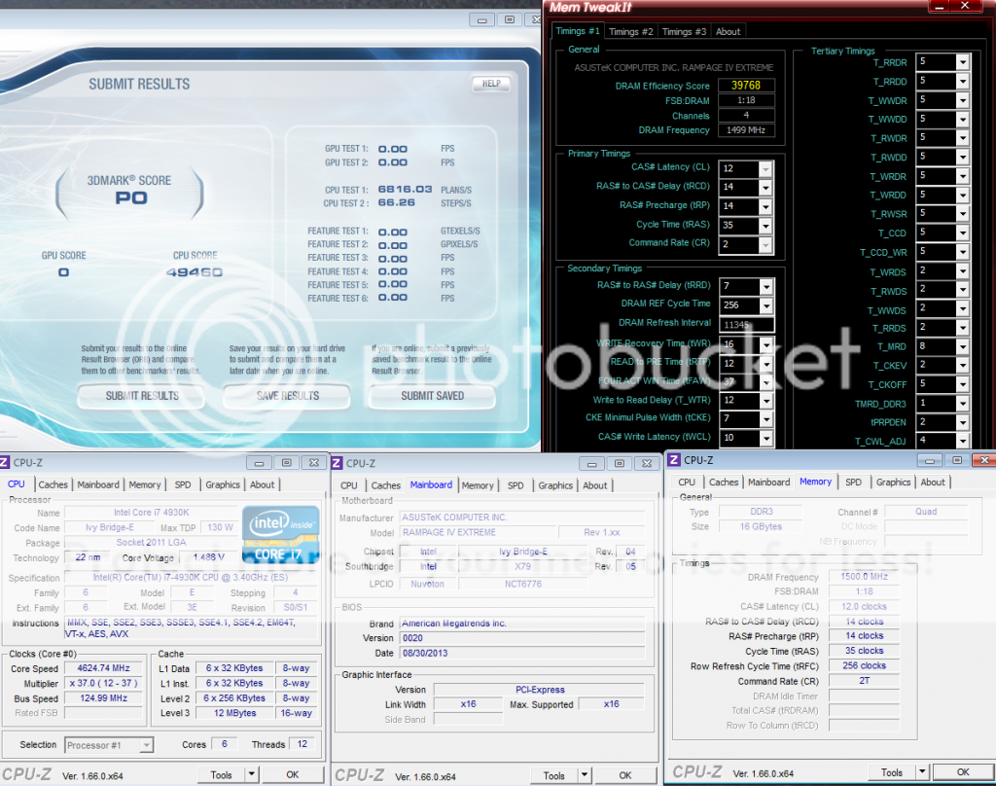Click the SUBMIT SAVED button
This screenshot has height=786, width=996.
coord(432,396)
